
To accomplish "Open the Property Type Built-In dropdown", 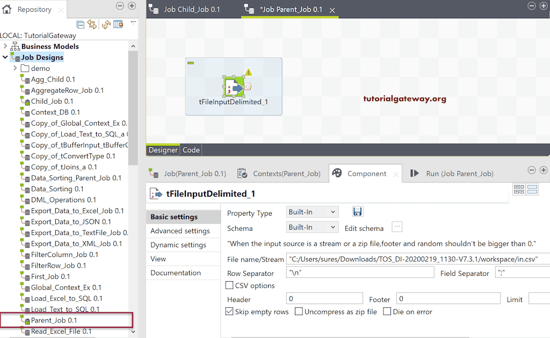I will click(x=312, y=211).
